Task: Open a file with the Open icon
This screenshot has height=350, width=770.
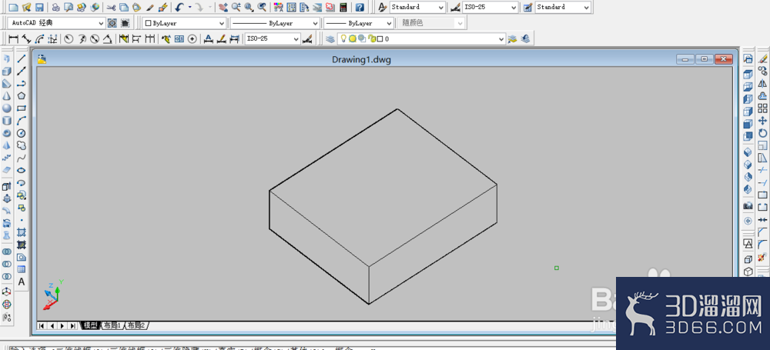Action: 26,8
